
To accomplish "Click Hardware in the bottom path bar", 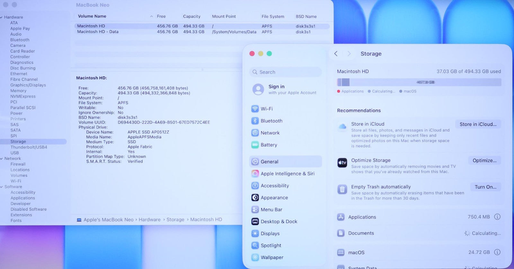I will [149, 220].
